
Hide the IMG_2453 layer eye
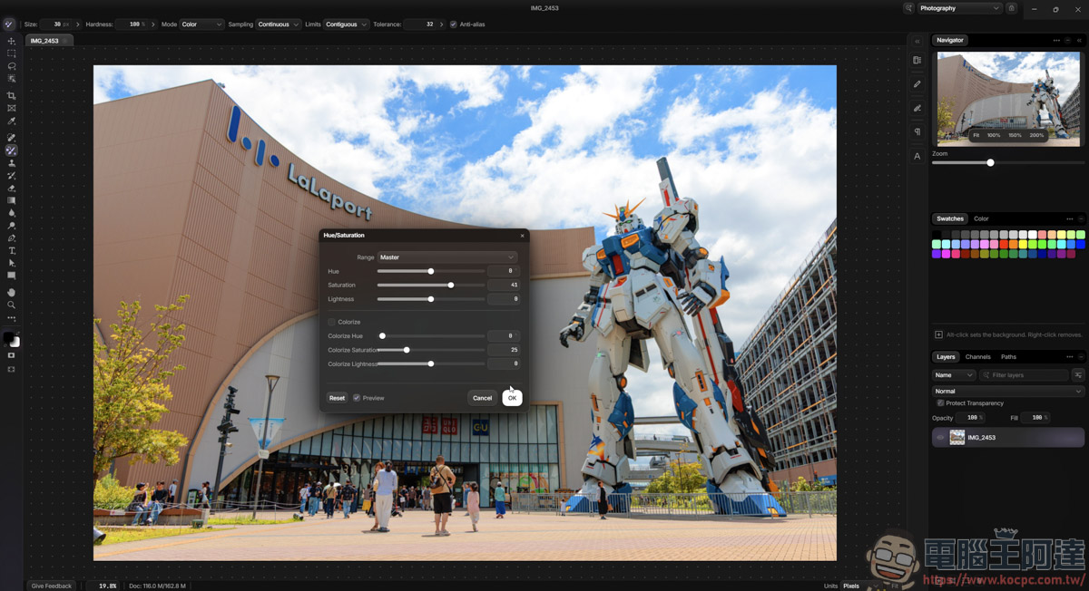tap(940, 438)
